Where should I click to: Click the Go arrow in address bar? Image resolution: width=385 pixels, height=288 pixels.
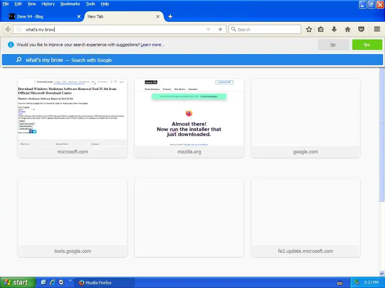[x=220, y=29]
